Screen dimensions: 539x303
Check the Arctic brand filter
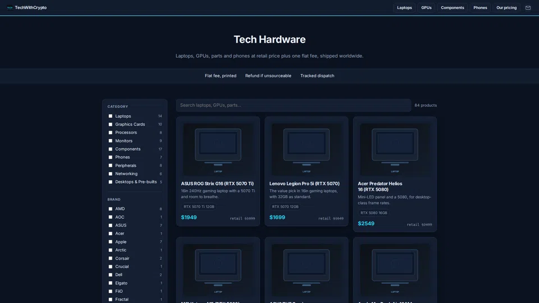111,250
